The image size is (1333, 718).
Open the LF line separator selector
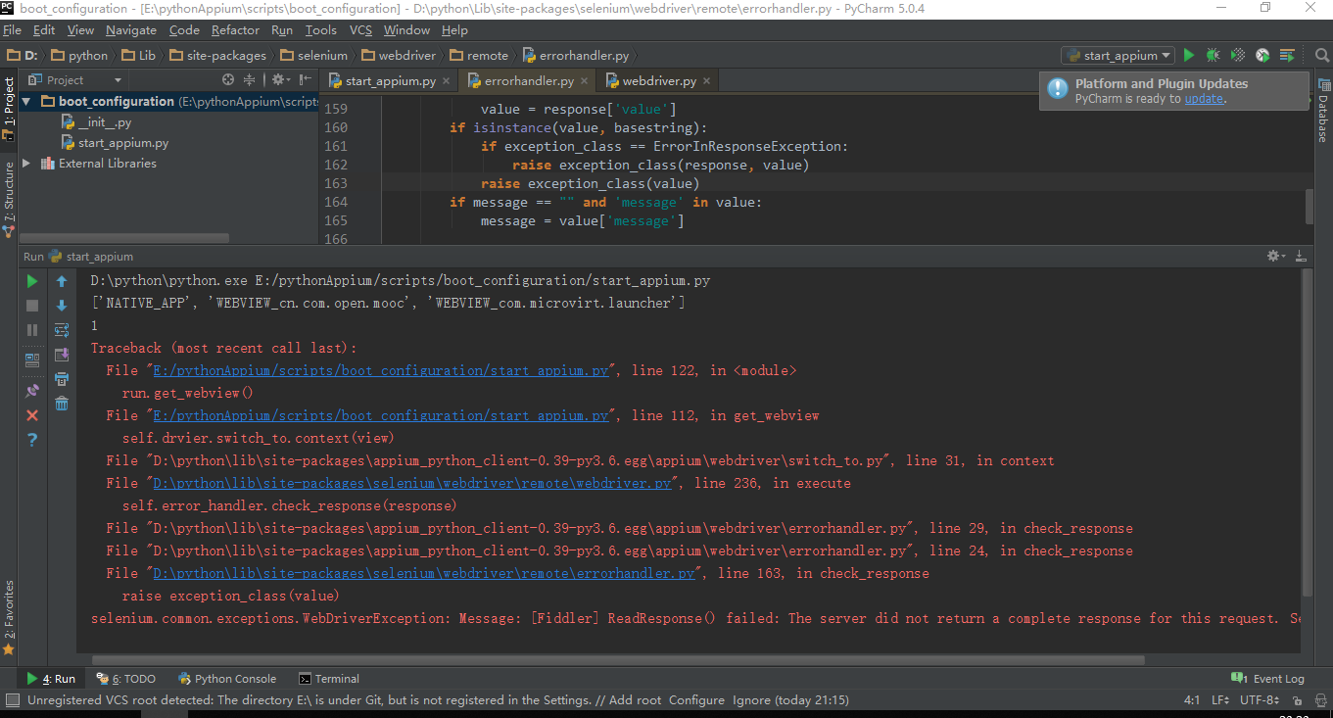[x=1220, y=700]
